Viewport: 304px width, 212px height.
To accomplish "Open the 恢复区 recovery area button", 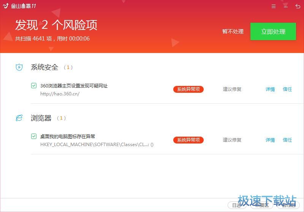I will point(262,205).
